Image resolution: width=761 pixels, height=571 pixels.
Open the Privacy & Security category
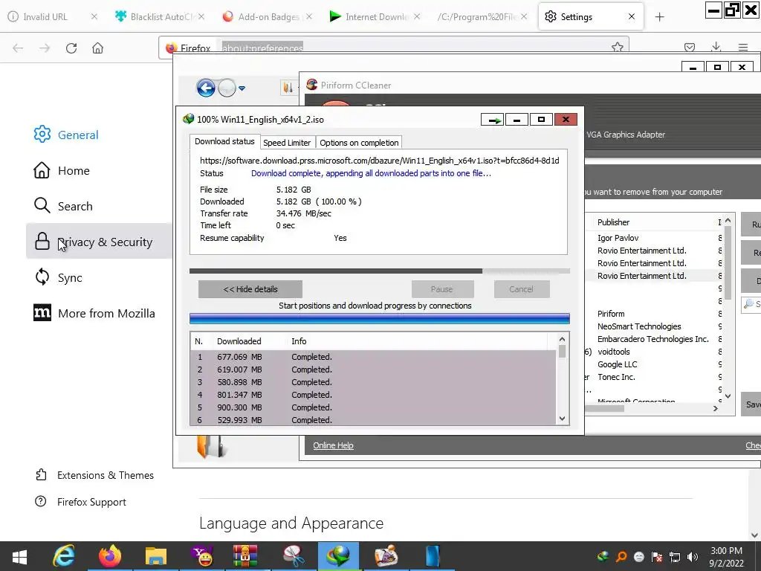(99, 242)
